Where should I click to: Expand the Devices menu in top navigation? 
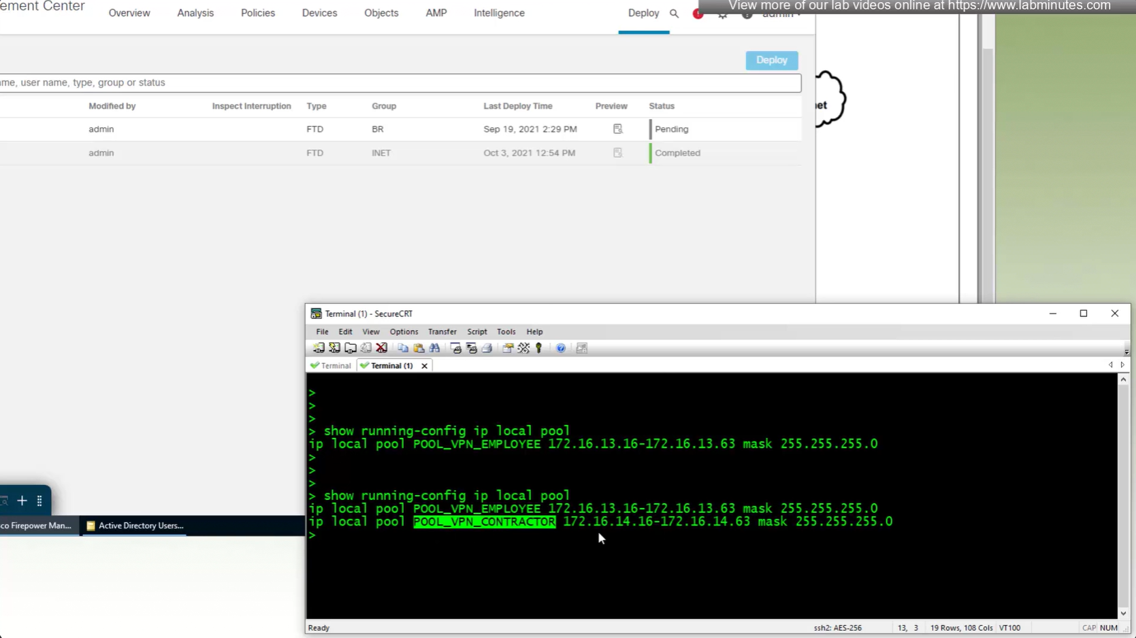[x=319, y=13]
